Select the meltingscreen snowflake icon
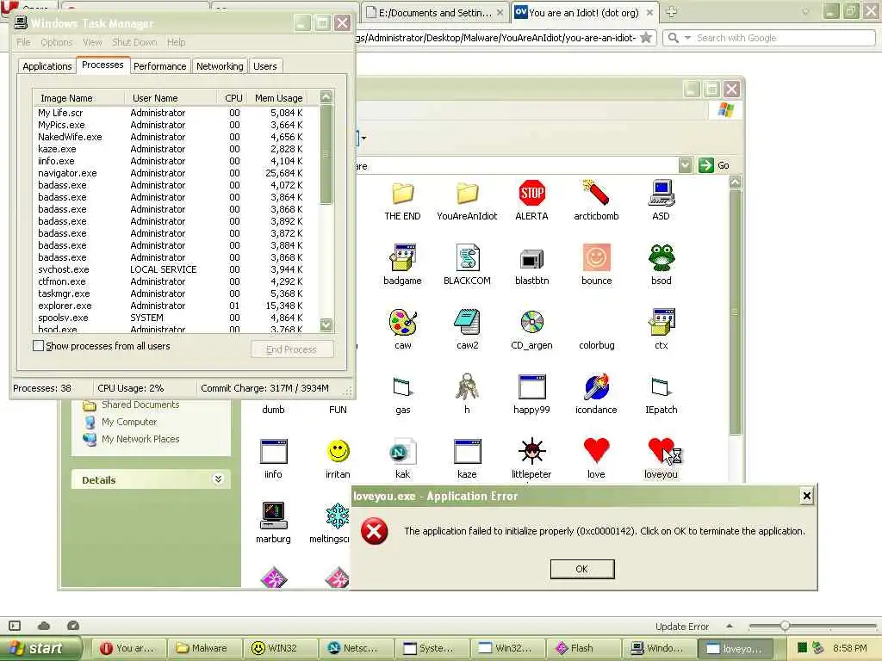The height and width of the screenshot is (661, 882). 338,516
